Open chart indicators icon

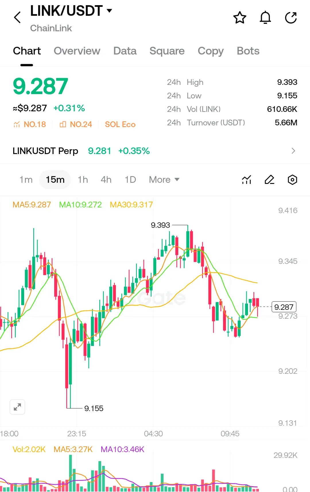pos(247,180)
